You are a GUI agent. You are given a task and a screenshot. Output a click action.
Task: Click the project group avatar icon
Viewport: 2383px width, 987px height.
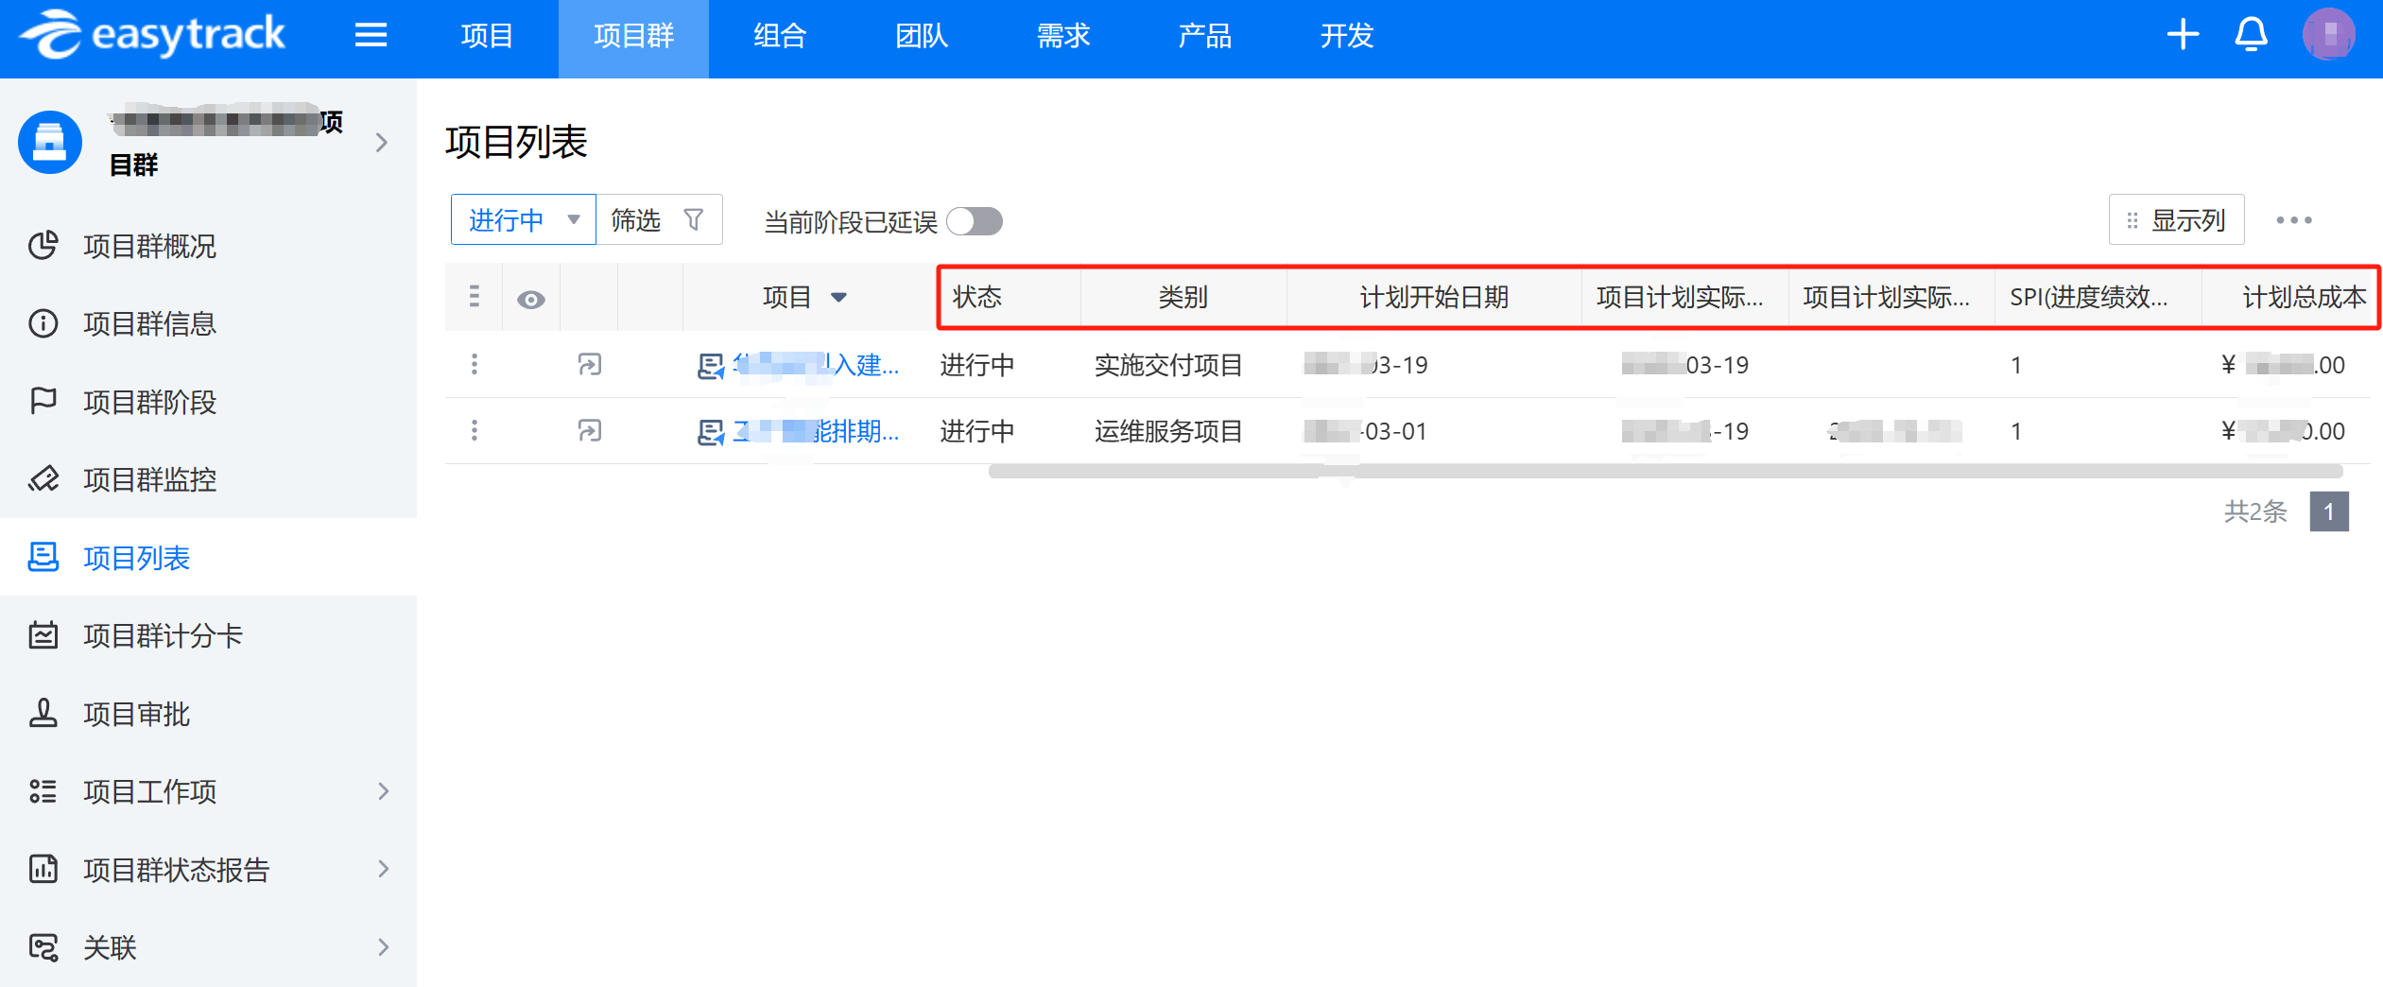tap(50, 142)
